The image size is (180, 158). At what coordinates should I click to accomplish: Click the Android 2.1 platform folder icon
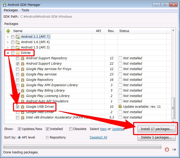(x=18, y=37)
